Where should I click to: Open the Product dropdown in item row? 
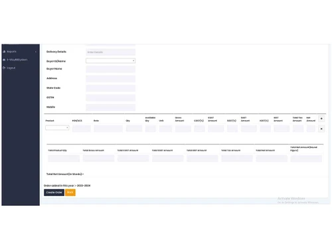click(57, 127)
